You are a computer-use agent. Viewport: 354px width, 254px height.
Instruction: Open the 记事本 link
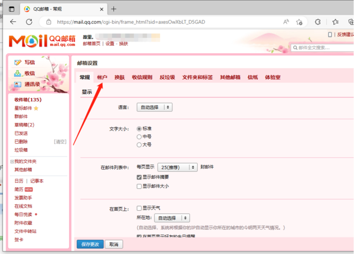37,181
